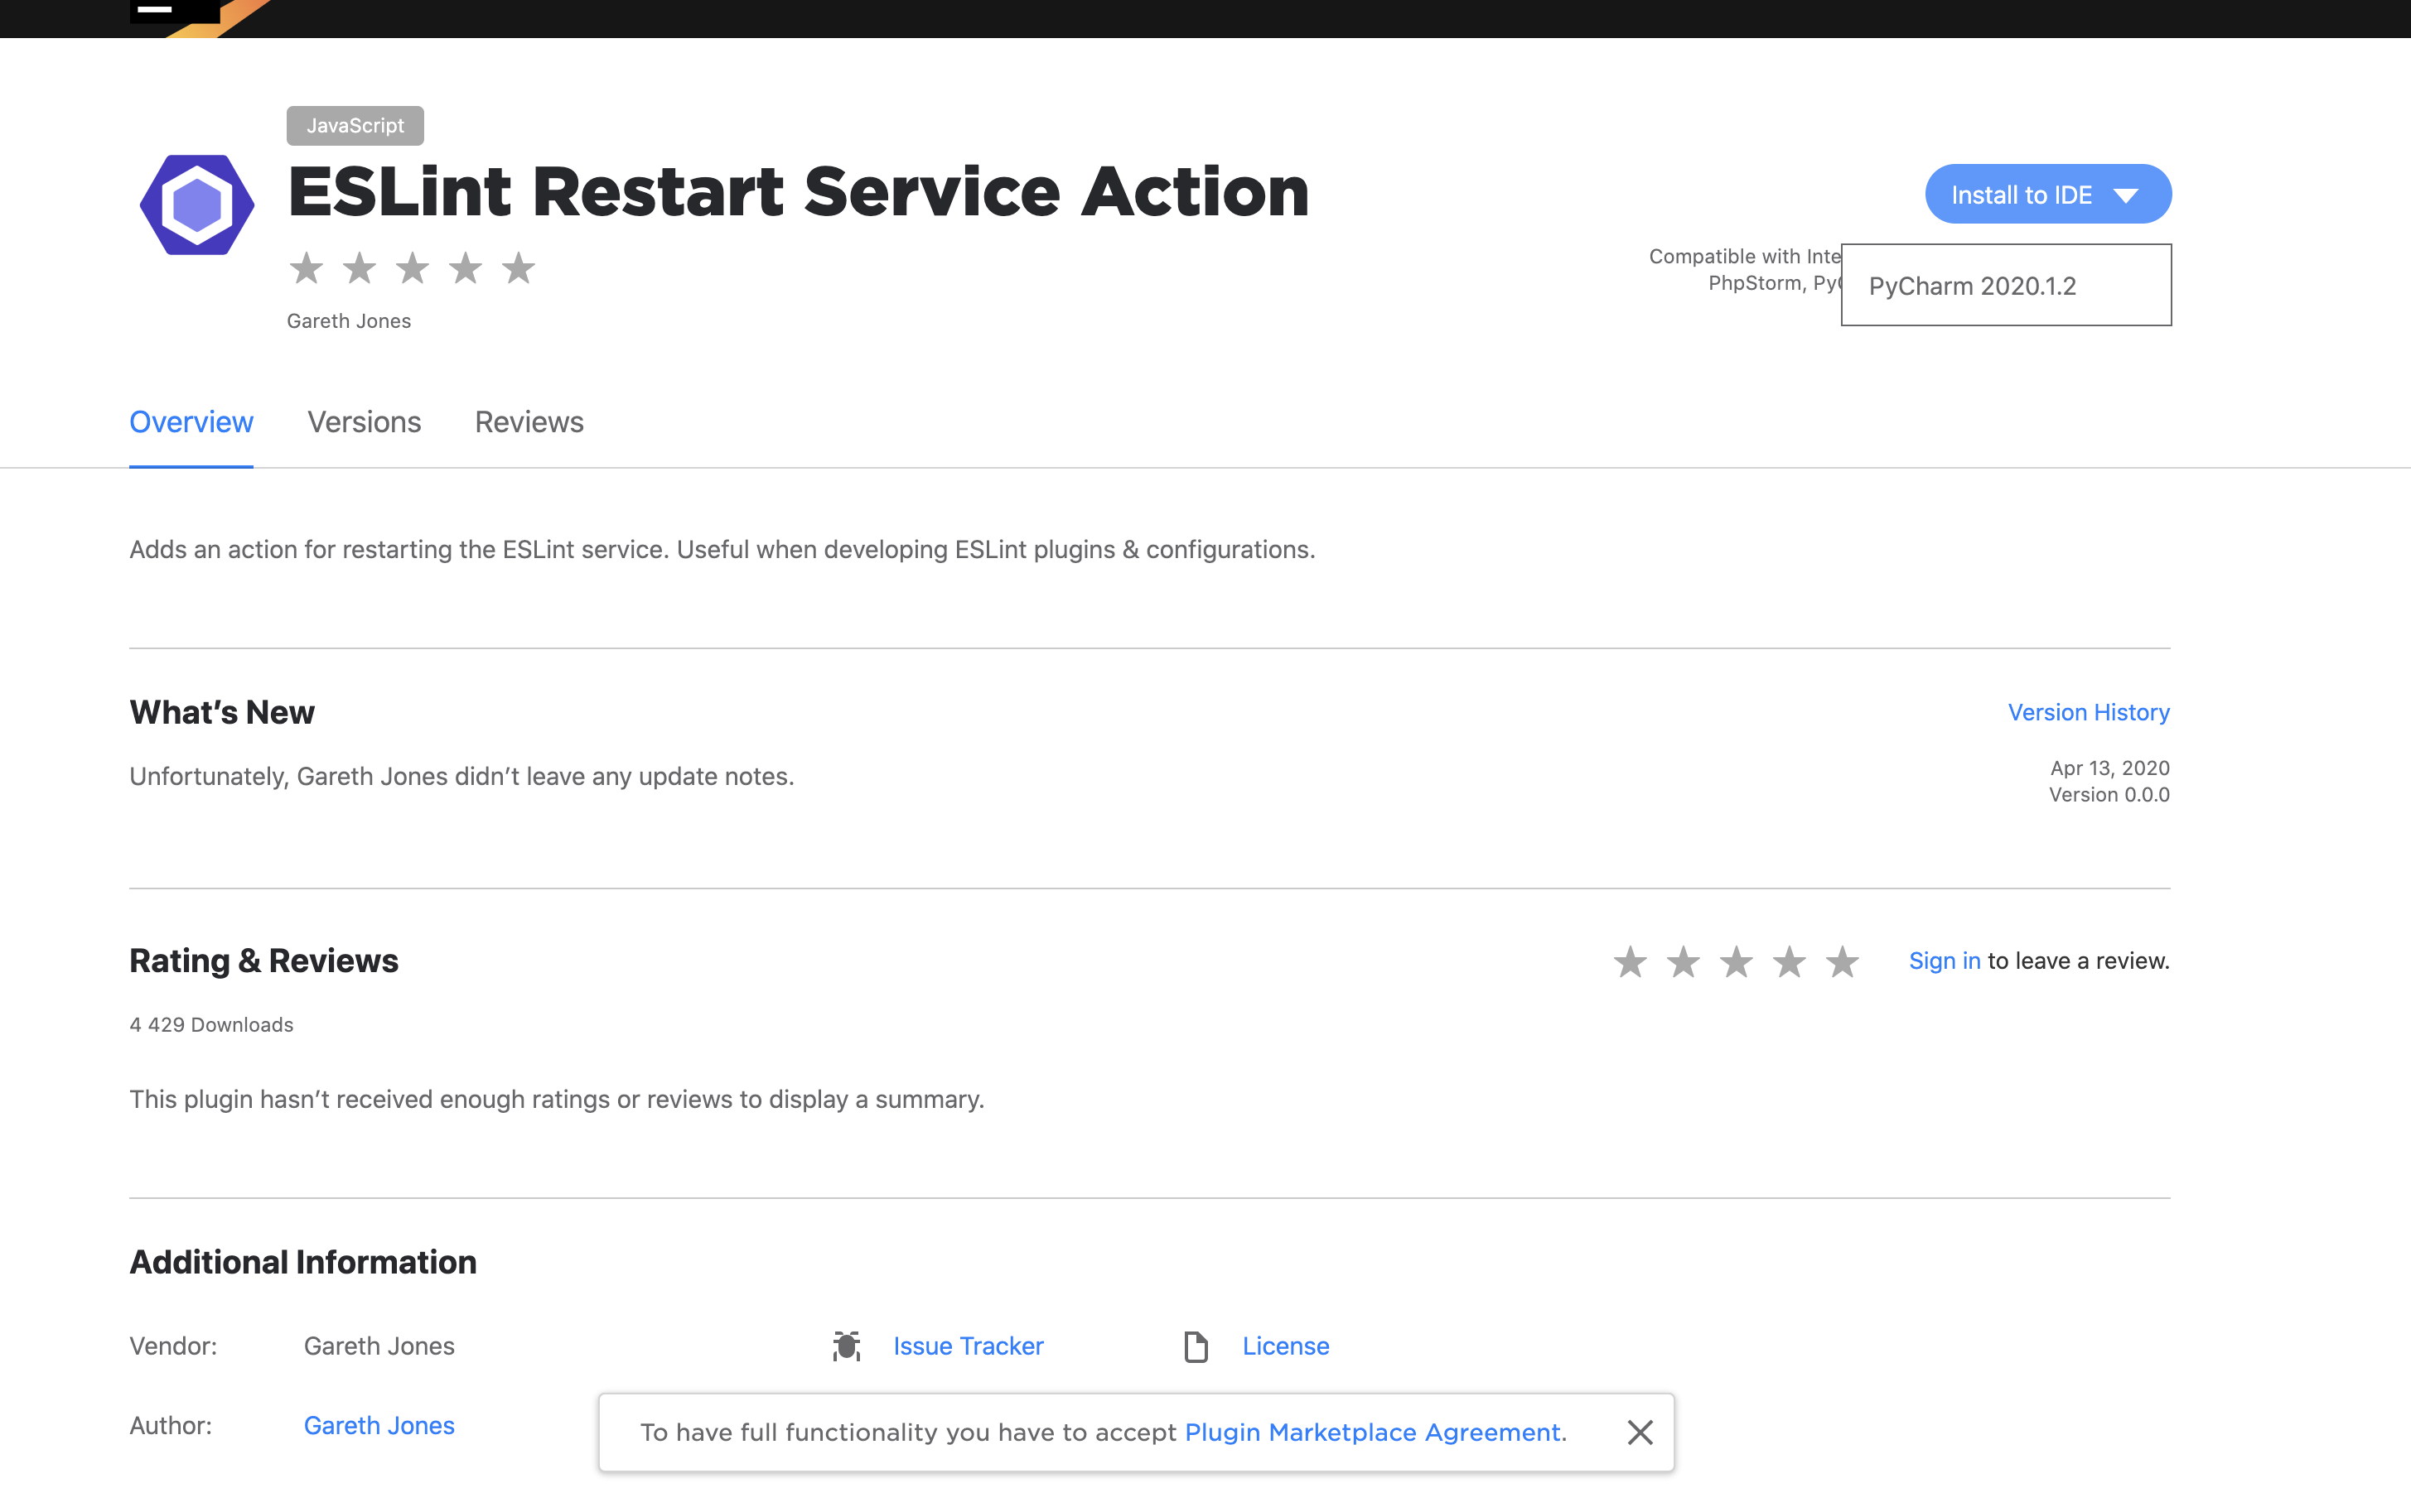
Task: Open the Version History link
Action: point(2089,712)
